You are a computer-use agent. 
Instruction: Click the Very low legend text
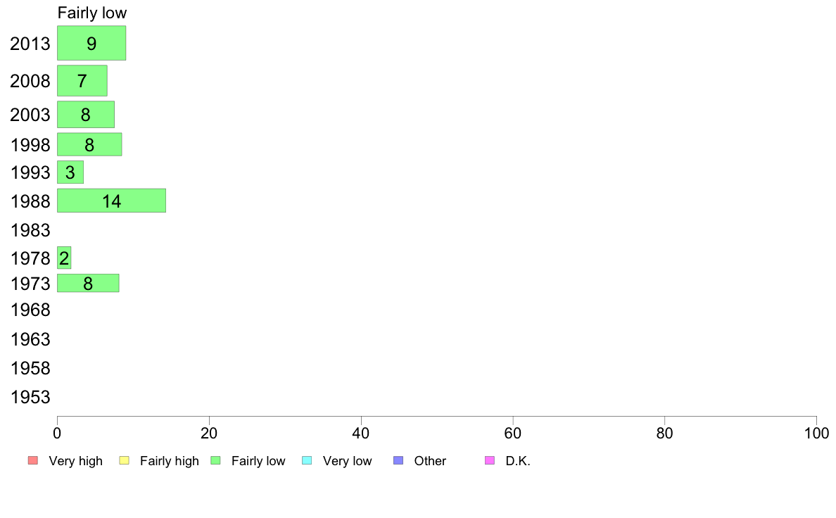pyautogui.click(x=347, y=461)
